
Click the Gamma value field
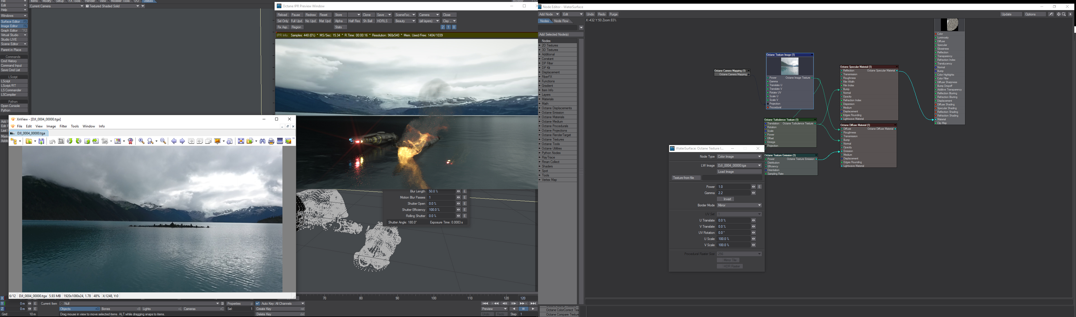click(733, 193)
